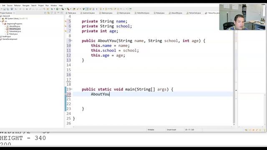Click the Coverage run icon in toolbar
This screenshot has height=150, width=267.
pyautogui.click(x=63, y=9)
